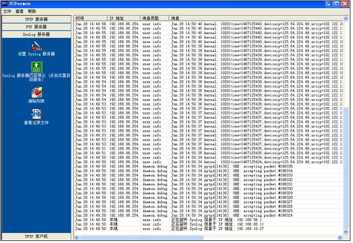Select the row with packet #198325

coord(209,211)
